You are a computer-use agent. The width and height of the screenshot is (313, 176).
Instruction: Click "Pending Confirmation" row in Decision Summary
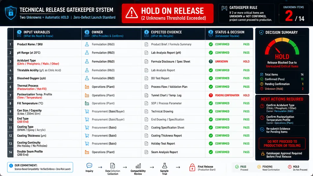(x=282, y=84)
